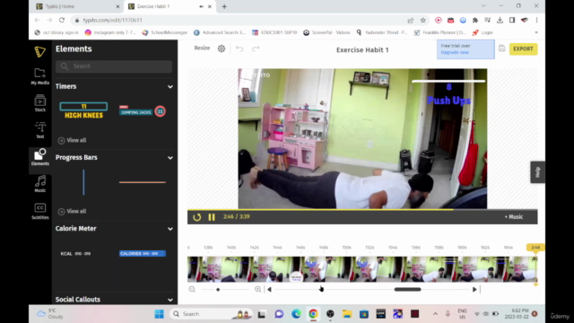This screenshot has width=574, height=323.
Task: Open Chrome downloads icon
Action: coord(500,20)
